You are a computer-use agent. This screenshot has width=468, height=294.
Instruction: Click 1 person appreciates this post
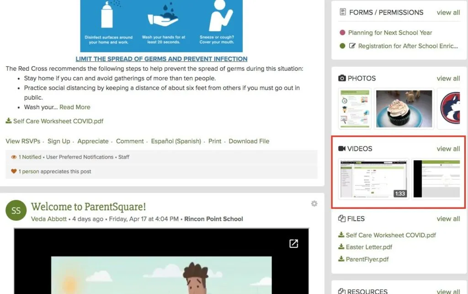tap(55, 171)
